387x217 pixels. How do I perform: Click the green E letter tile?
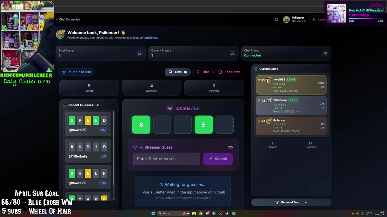click(204, 124)
